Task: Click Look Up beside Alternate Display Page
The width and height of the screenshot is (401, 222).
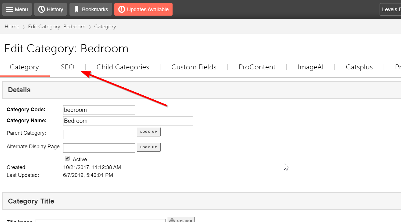Action: coord(149,147)
